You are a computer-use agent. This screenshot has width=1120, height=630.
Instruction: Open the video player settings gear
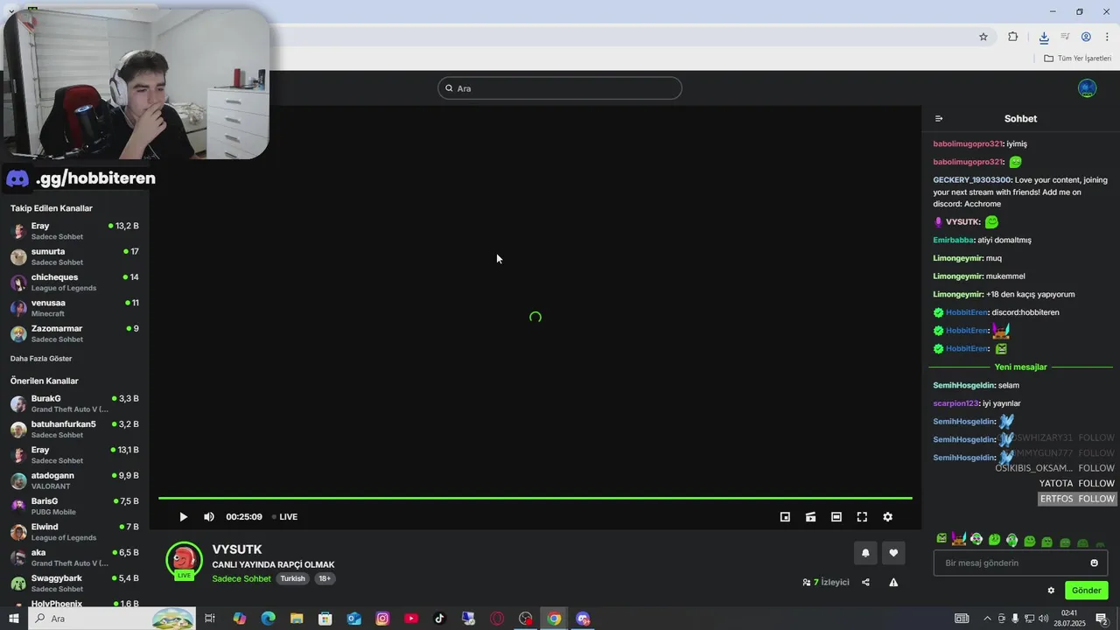pos(887,517)
